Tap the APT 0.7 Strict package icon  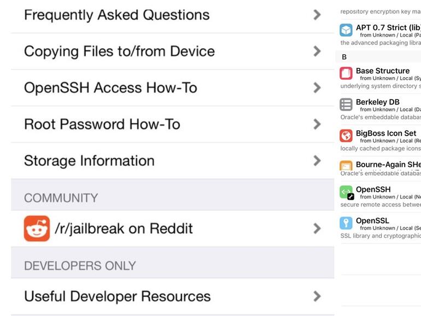346,30
